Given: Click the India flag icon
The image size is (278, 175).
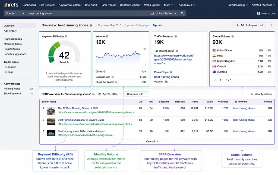Looking at the screenshot, I should click(x=214, y=56).
